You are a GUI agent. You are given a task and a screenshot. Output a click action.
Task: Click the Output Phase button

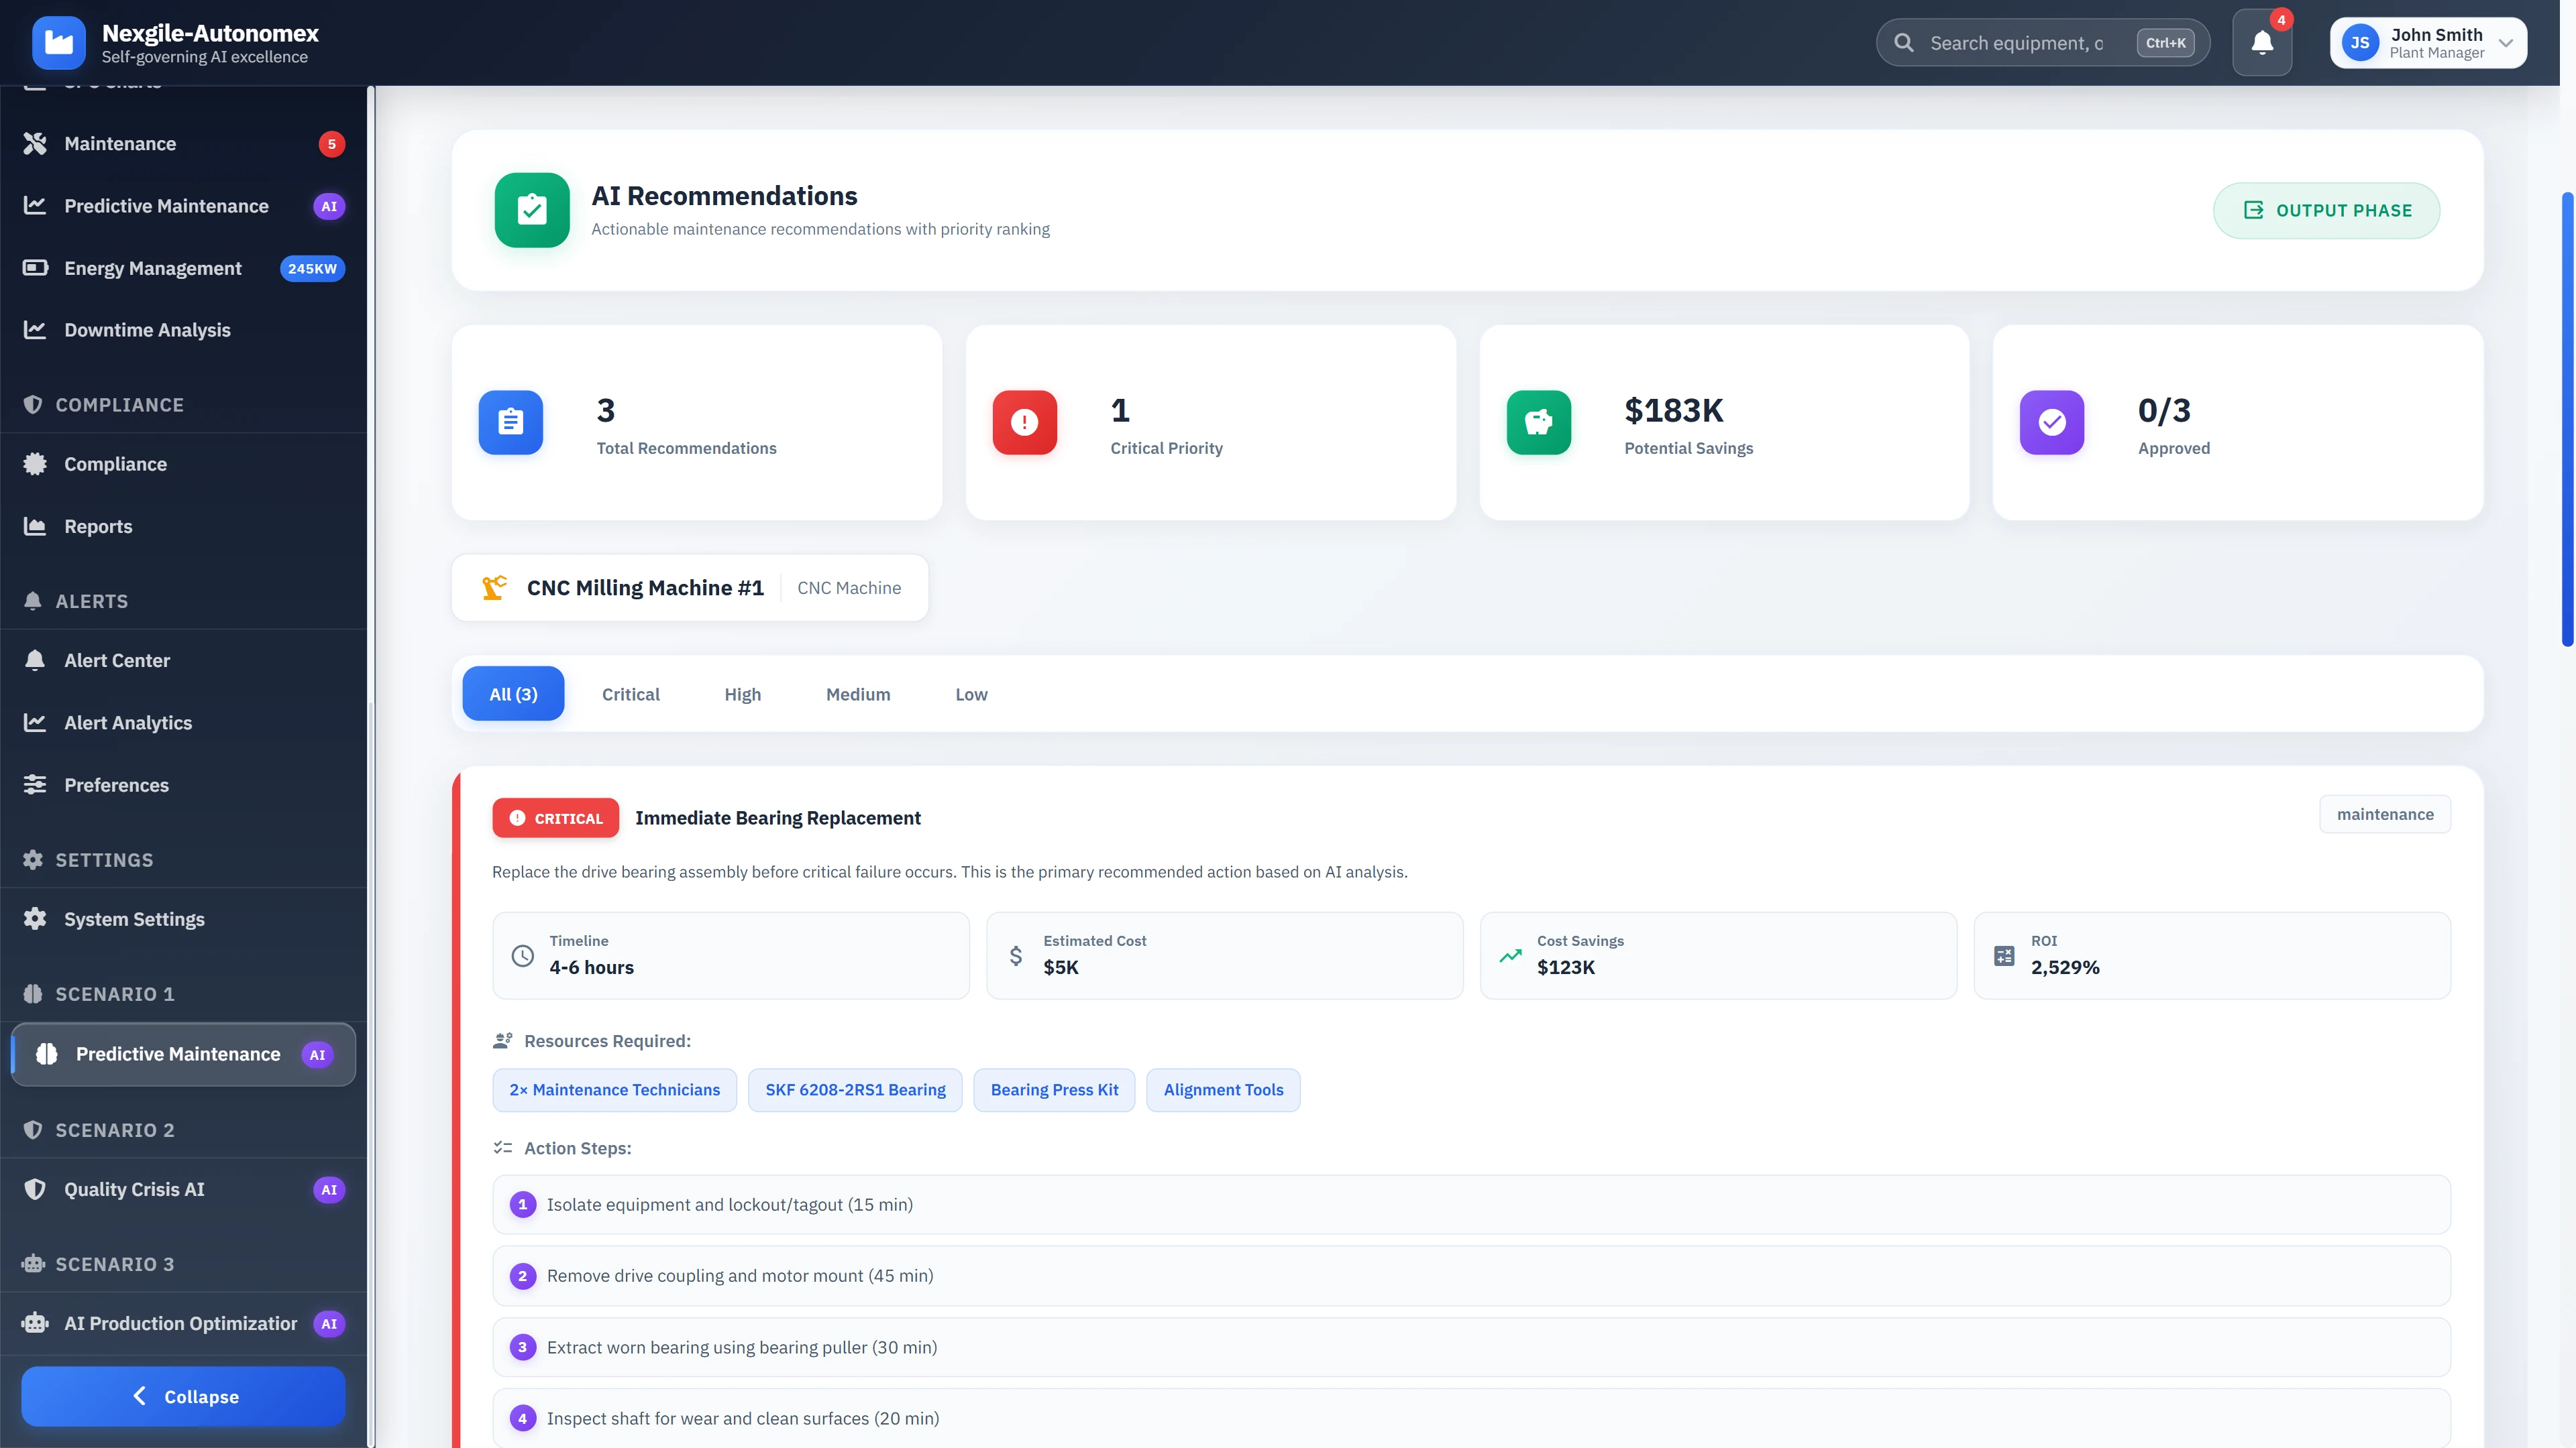coord(2325,210)
